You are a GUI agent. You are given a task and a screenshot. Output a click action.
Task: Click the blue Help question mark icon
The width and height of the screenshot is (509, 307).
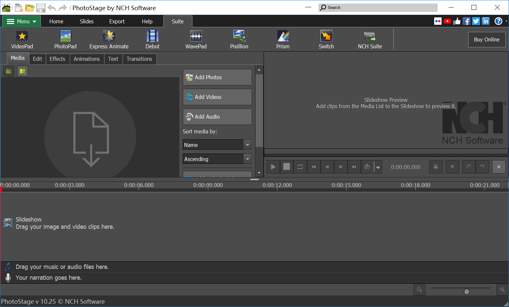498,21
